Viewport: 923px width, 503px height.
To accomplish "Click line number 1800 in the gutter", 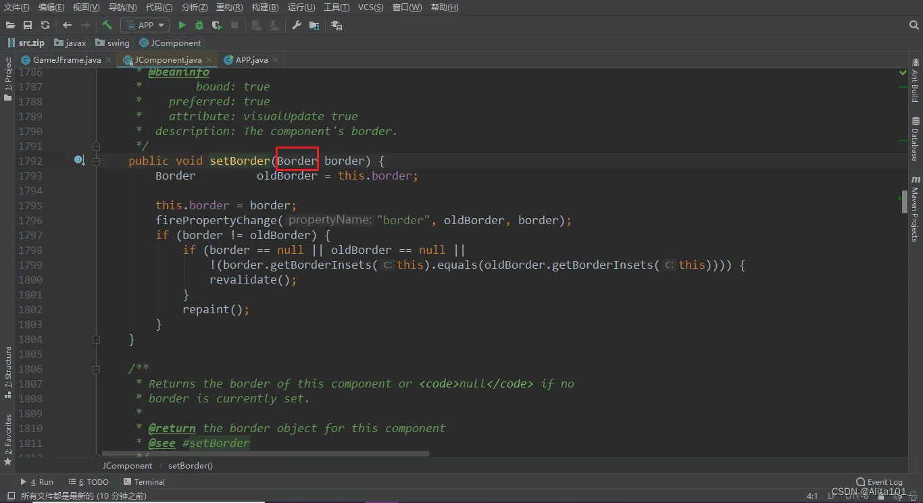I will pyautogui.click(x=30, y=280).
